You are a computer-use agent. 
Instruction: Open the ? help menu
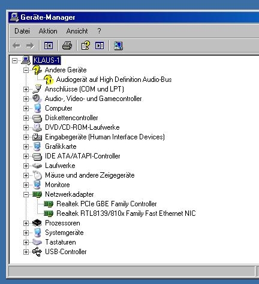99,31
